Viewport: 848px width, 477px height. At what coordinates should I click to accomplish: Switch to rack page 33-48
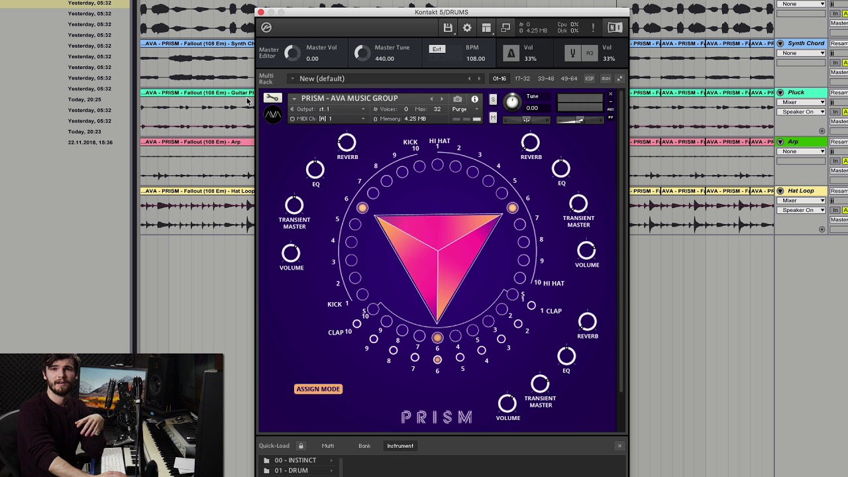[x=546, y=79]
